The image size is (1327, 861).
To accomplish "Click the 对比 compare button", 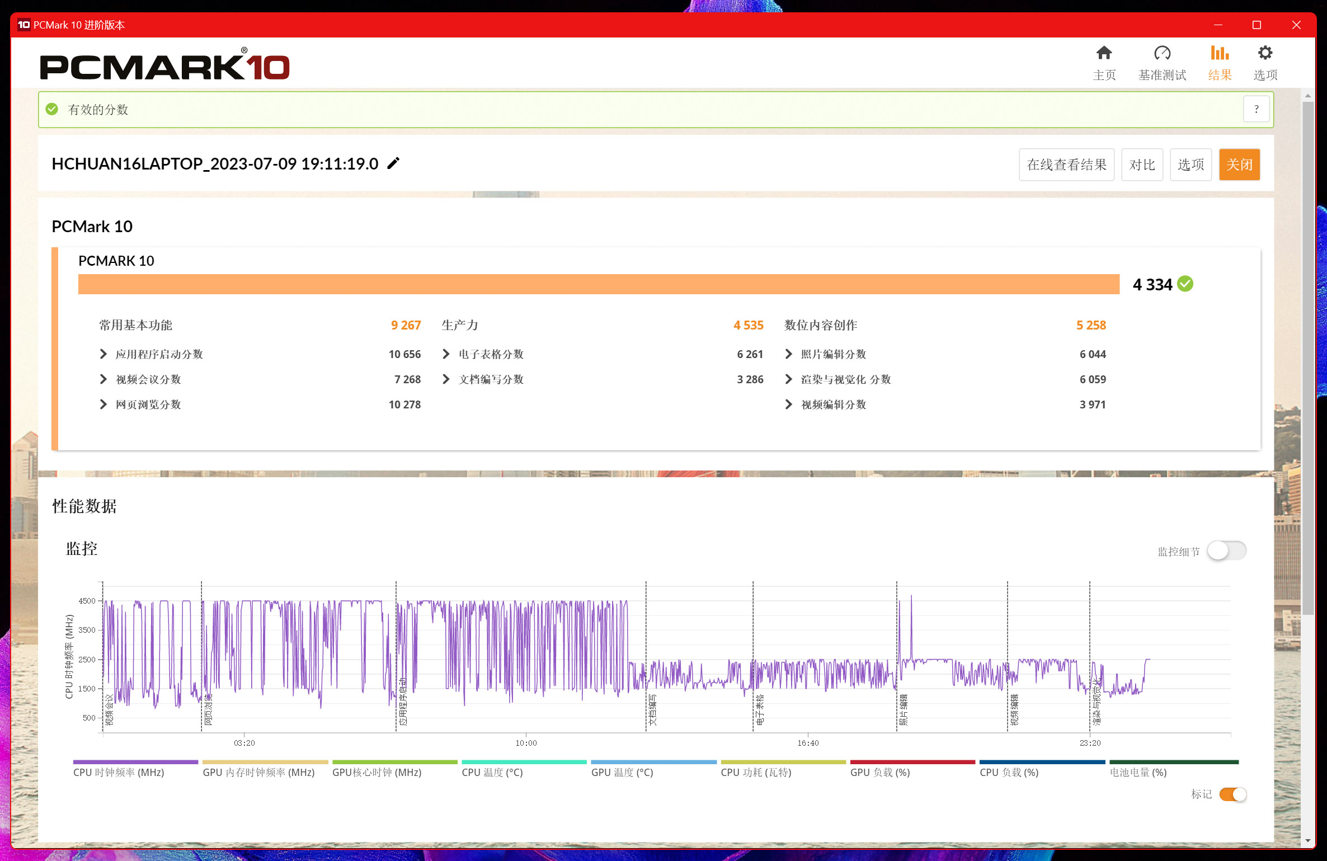I will point(1142,164).
